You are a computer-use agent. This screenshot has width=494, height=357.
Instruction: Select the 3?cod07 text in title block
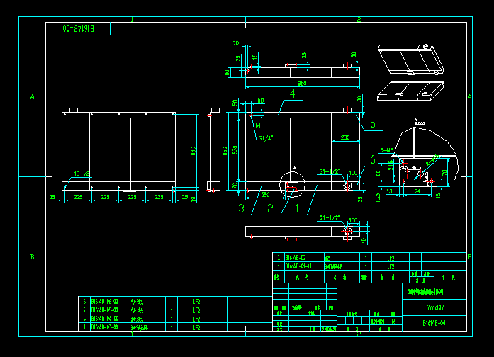434,307
